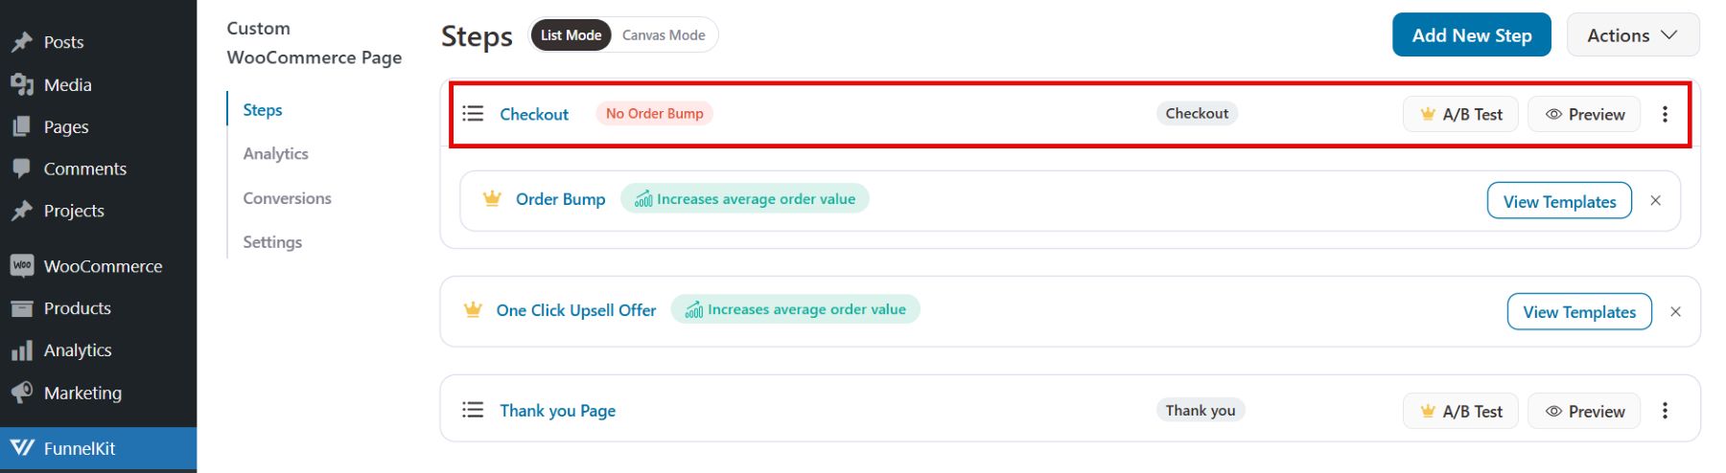This screenshot has height=473, width=1726.
Task: Open the Thank you Page step link
Action: tap(557, 411)
